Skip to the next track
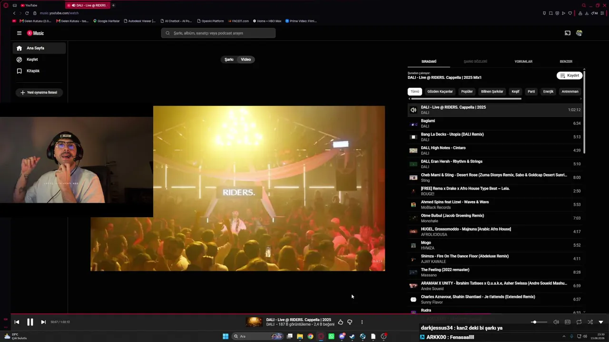This screenshot has height=342, width=609. coord(43,322)
